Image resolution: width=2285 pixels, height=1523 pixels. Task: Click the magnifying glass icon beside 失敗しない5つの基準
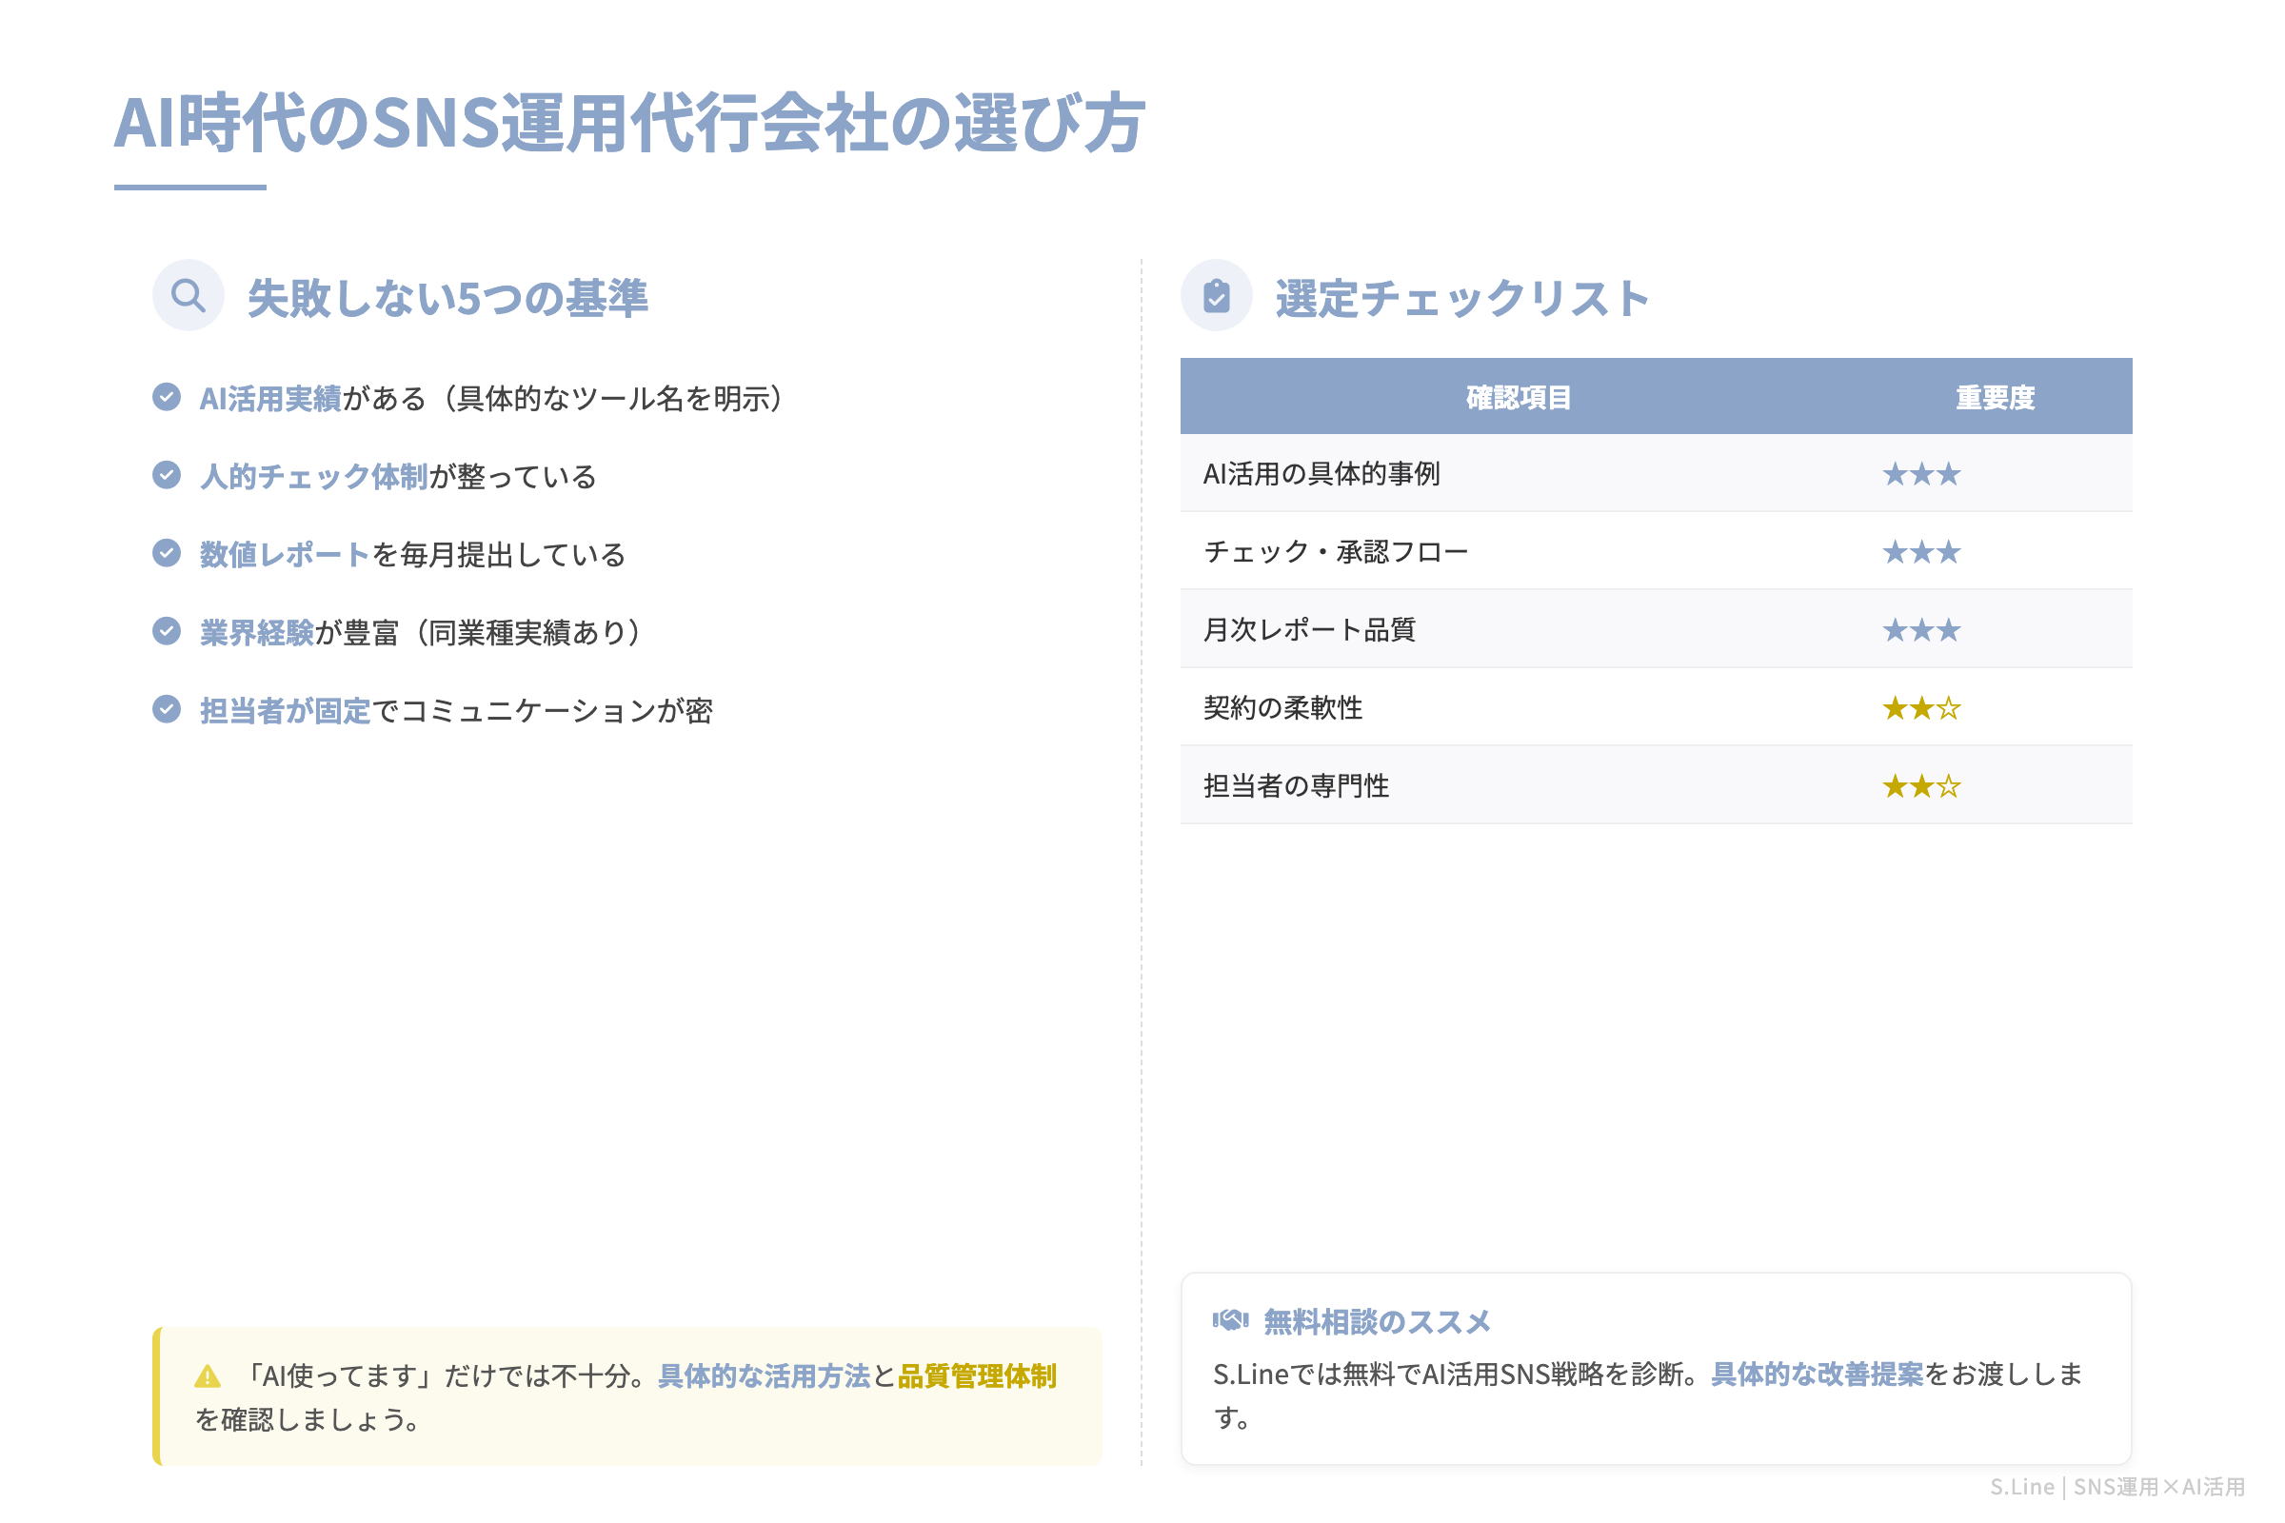point(188,293)
